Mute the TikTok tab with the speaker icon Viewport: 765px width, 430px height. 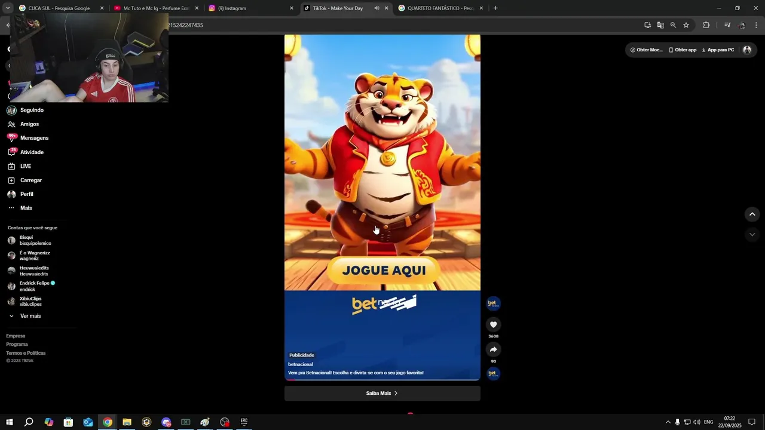point(377,8)
